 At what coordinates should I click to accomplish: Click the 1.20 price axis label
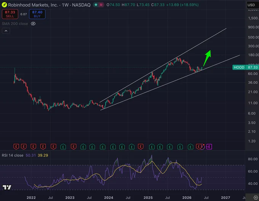tap(252, 141)
